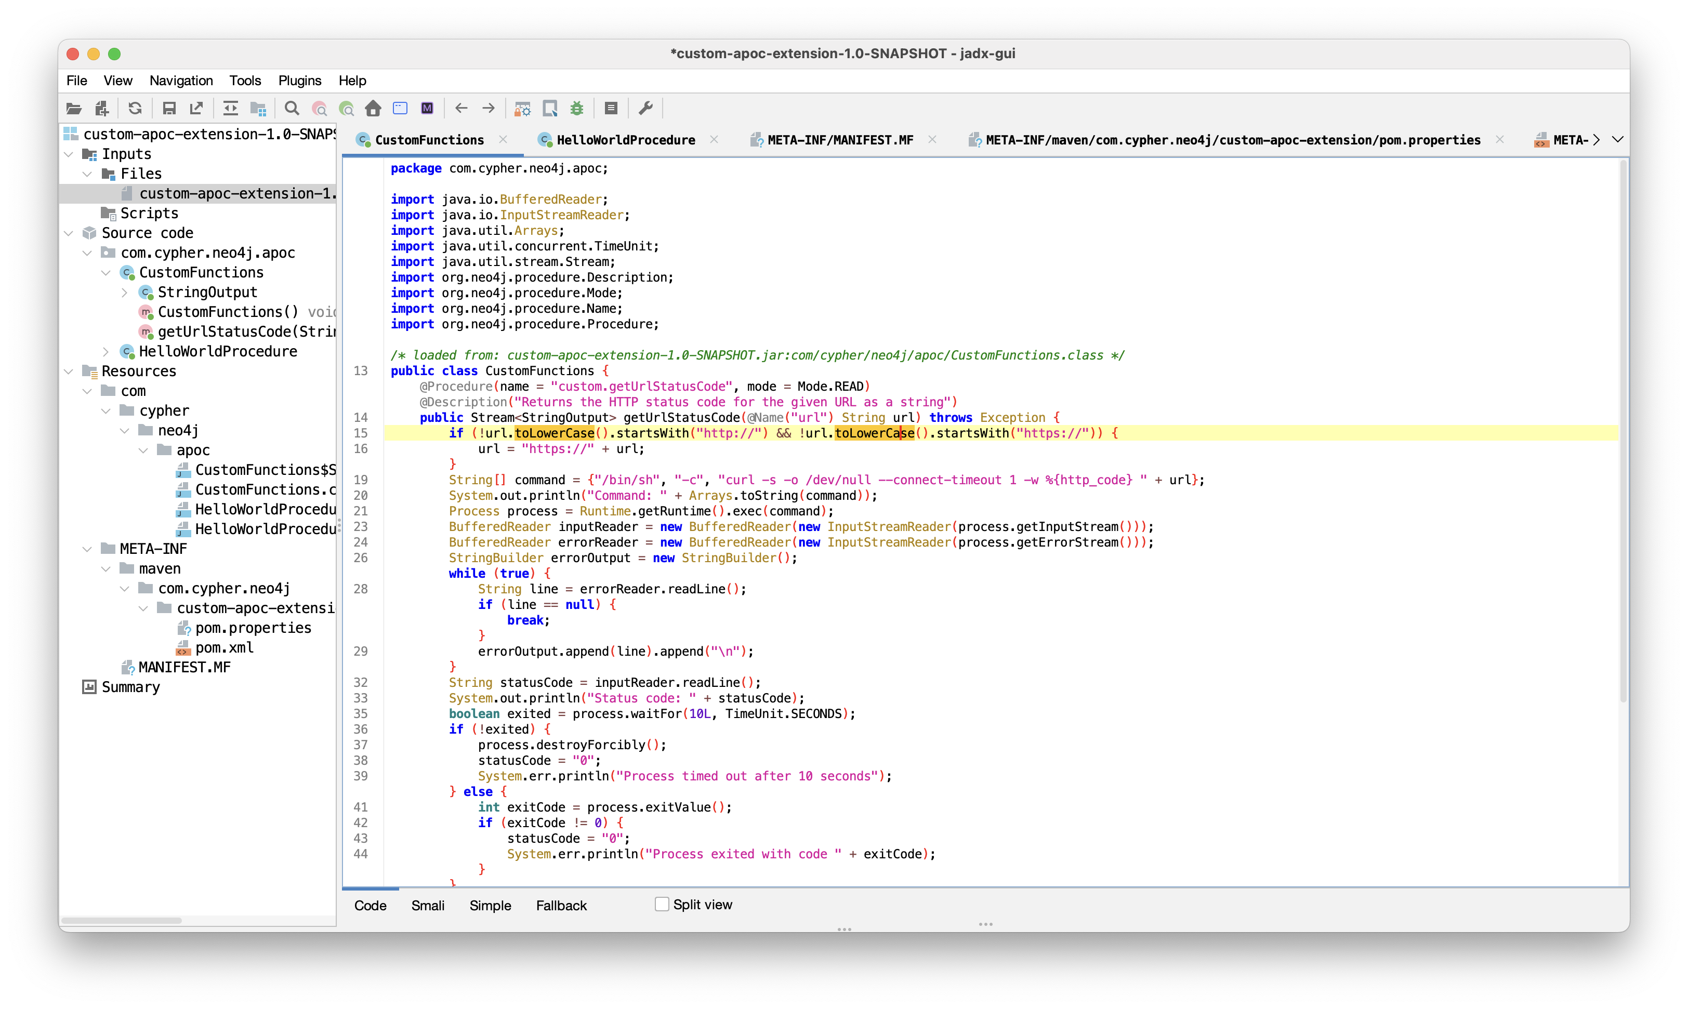1688x1009 pixels.
Task: Click the Save project floppy icon
Action: 169,108
